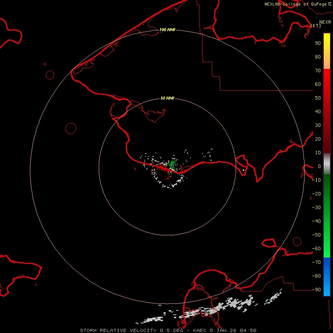Pick the "-60" scale label
Image resolution: width=333 pixels, height=333 pixels.
coord(316,249)
